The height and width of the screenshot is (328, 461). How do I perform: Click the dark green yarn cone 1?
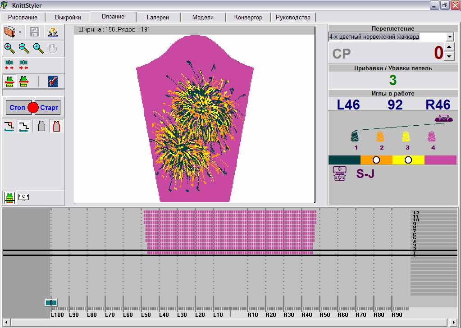pos(355,137)
